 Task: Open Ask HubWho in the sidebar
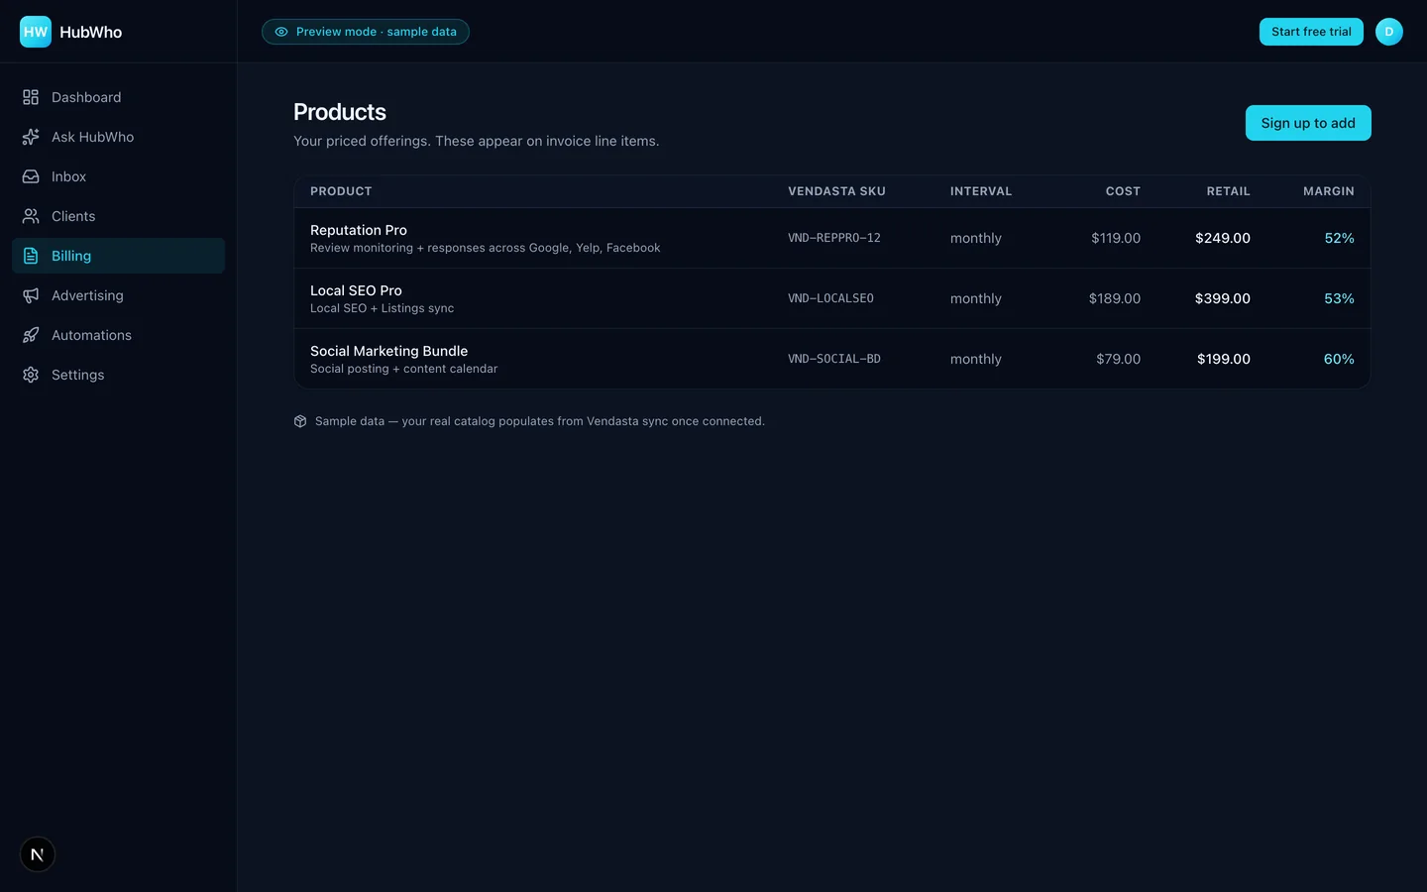[119, 137]
